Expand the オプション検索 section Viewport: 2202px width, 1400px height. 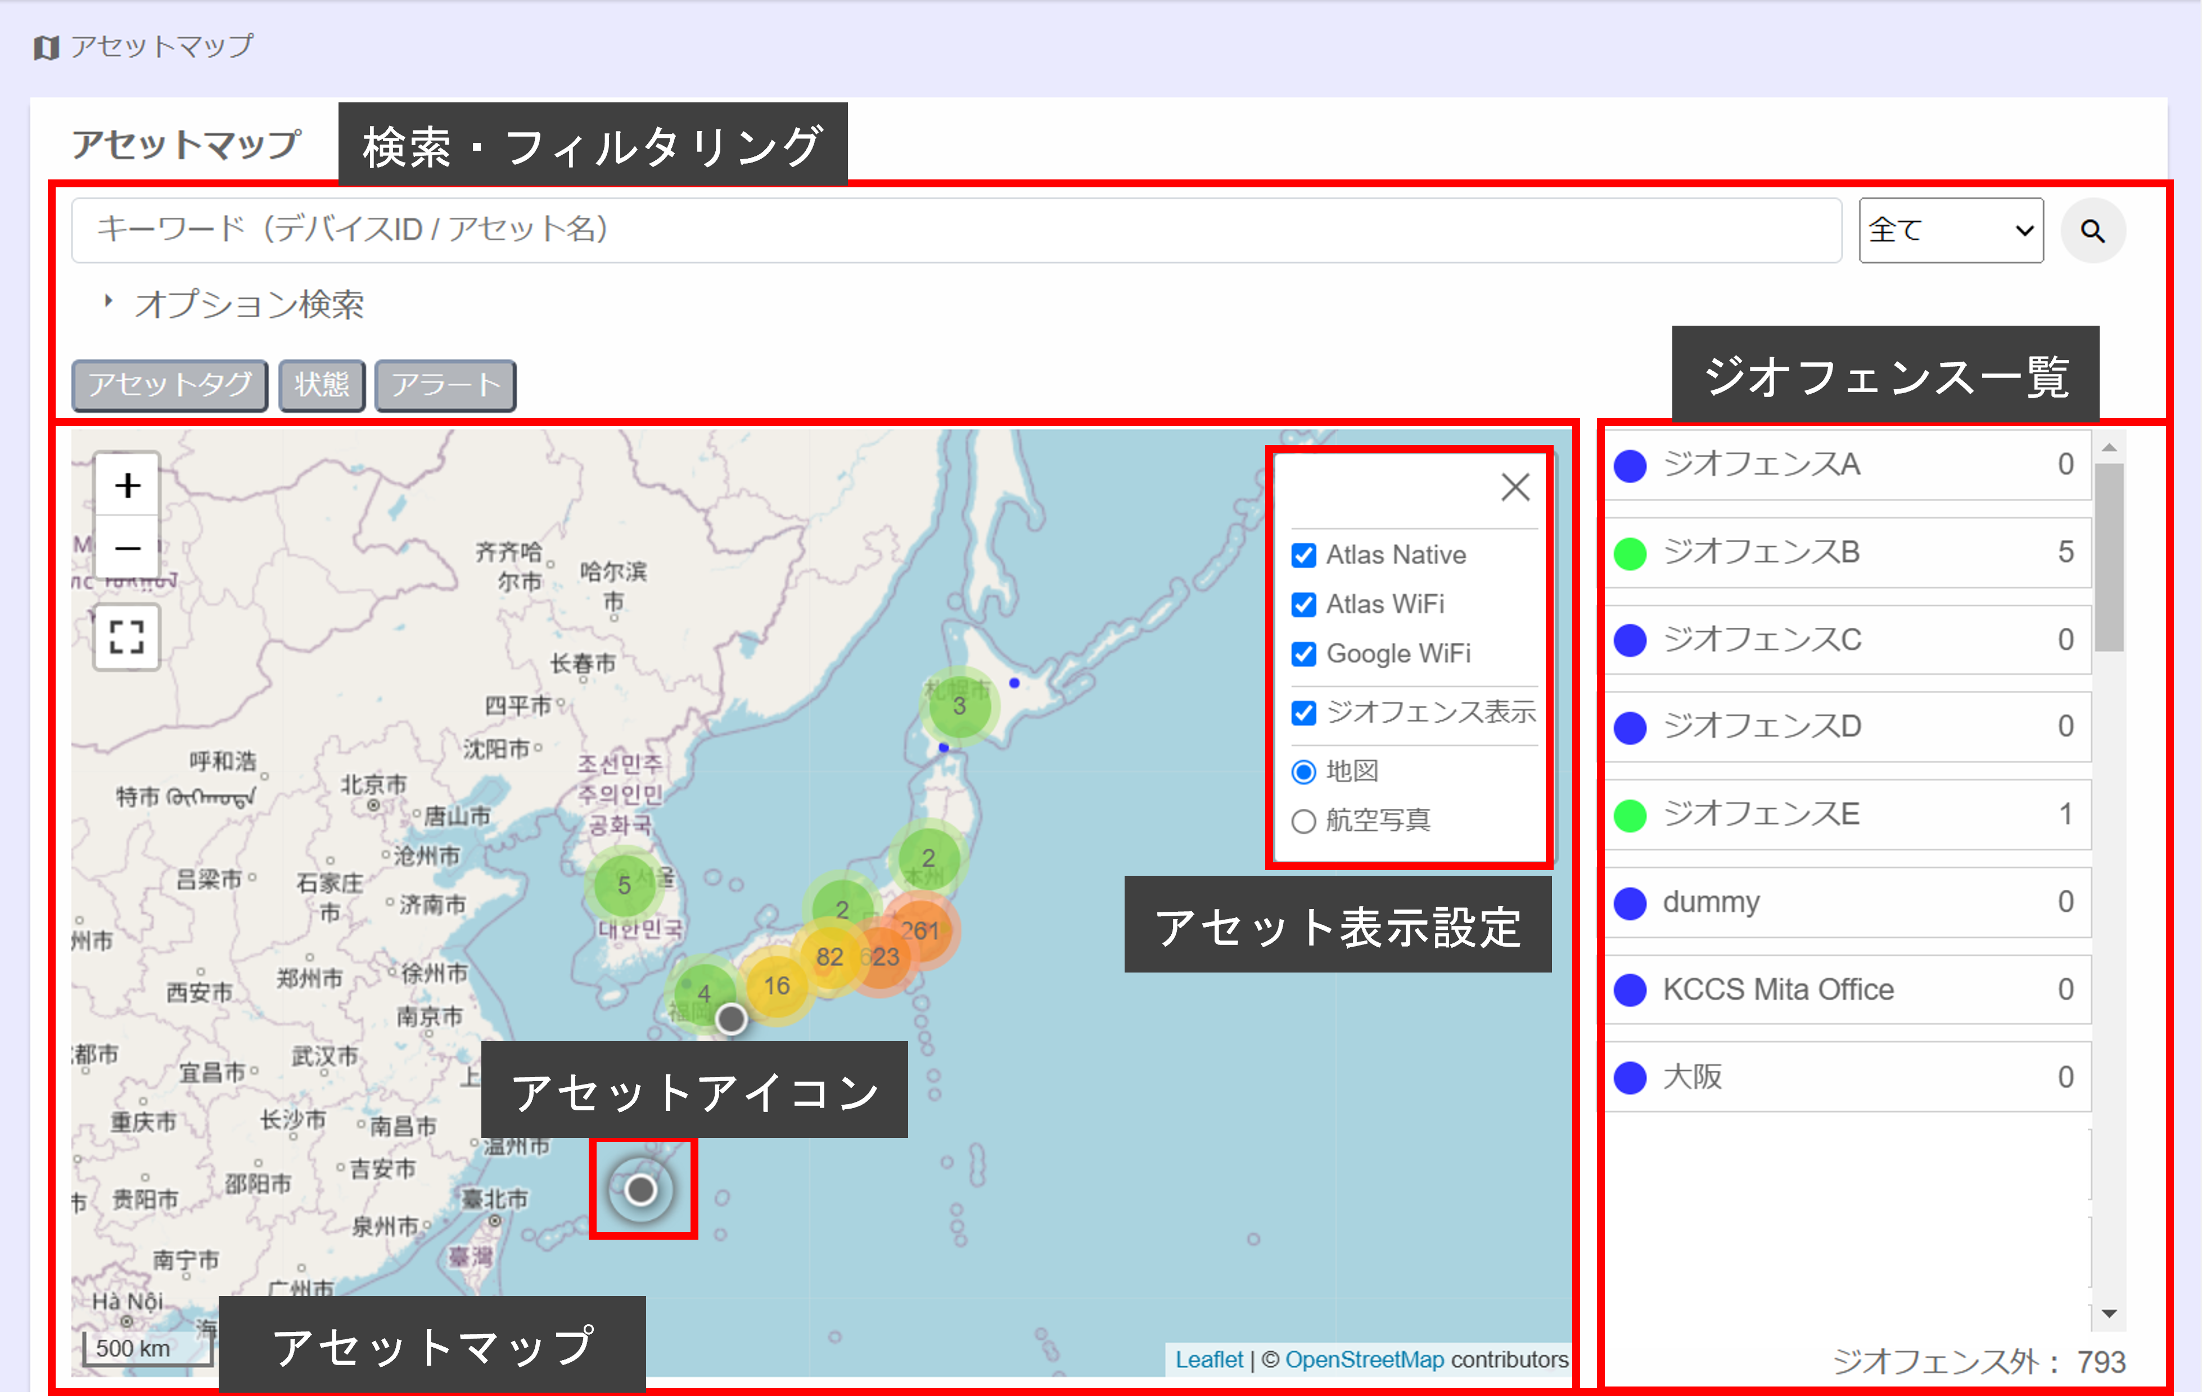pos(235,304)
